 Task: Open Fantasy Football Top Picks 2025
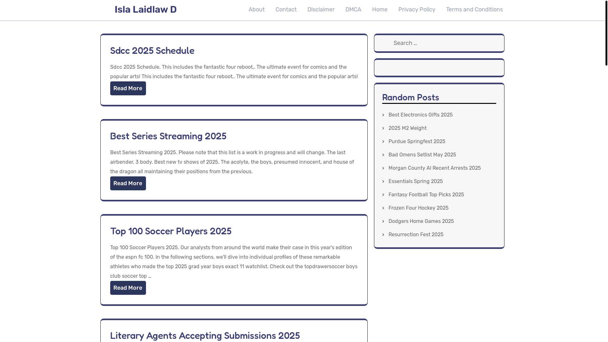(426, 195)
